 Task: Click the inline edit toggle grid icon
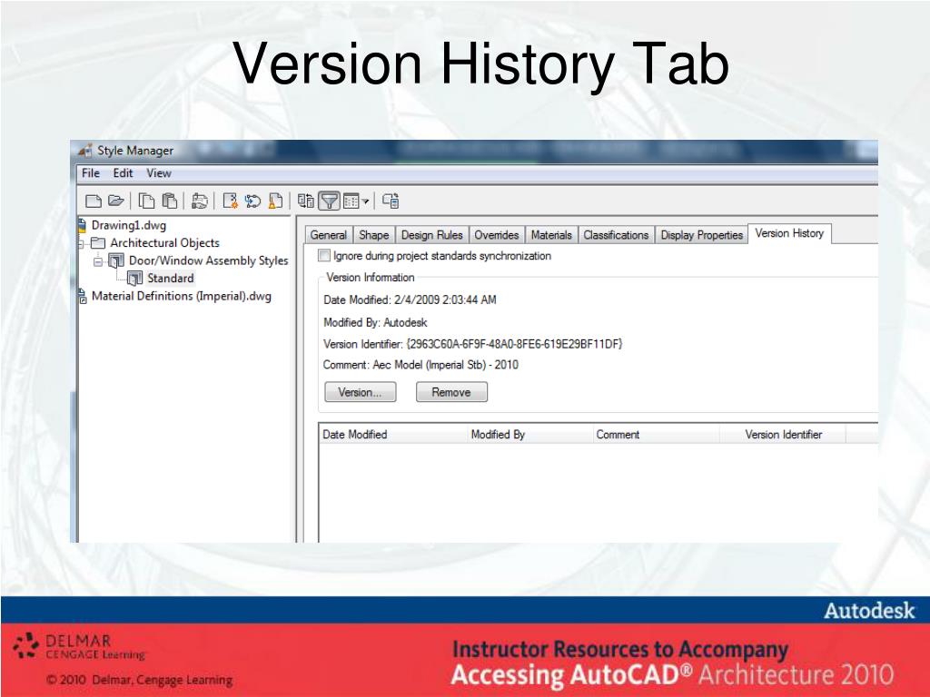[x=351, y=201]
